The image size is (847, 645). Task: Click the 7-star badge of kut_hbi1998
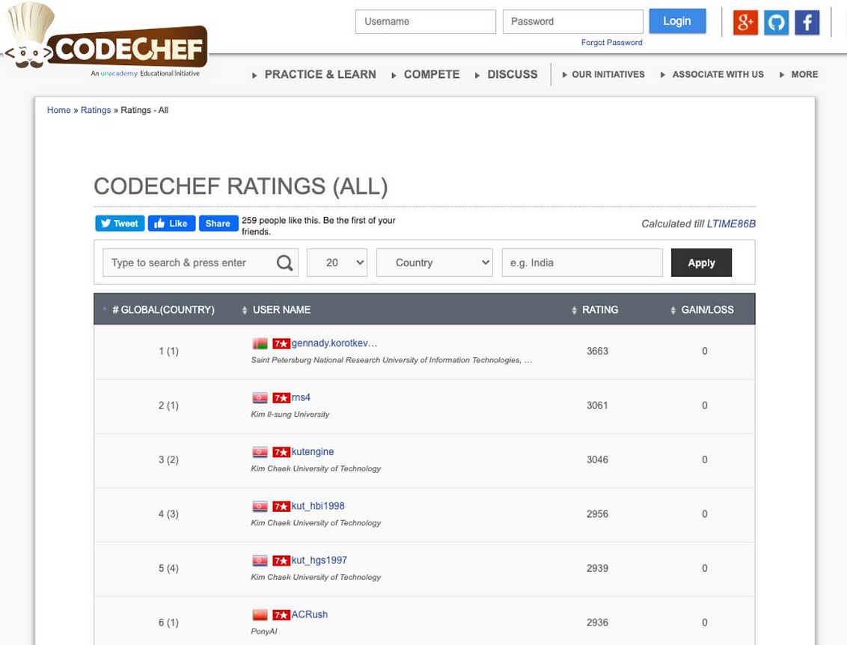pyautogui.click(x=281, y=507)
